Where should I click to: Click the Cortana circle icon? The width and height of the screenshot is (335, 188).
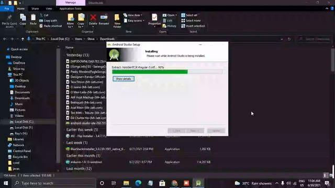[102, 183]
